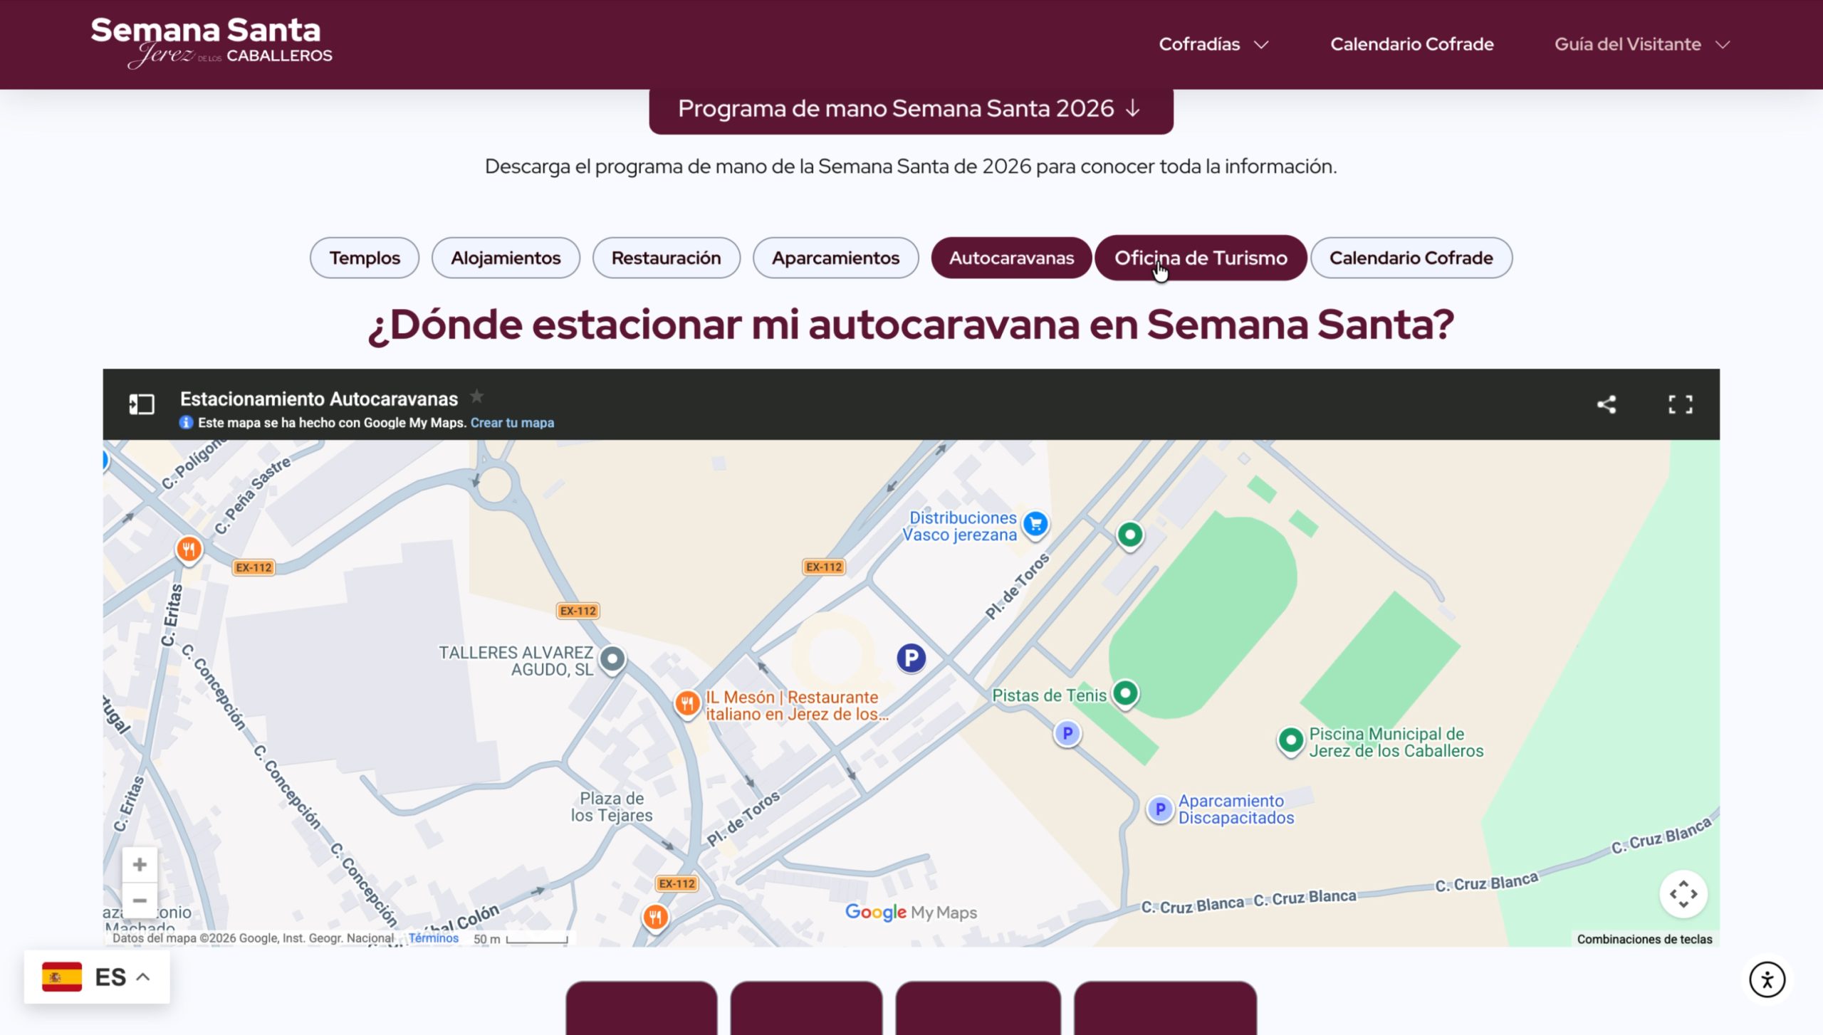The width and height of the screenshot is (1823, 1035).
Task: Star the Estacionamiento Autocaravanas map
Action: coord(476,396)
